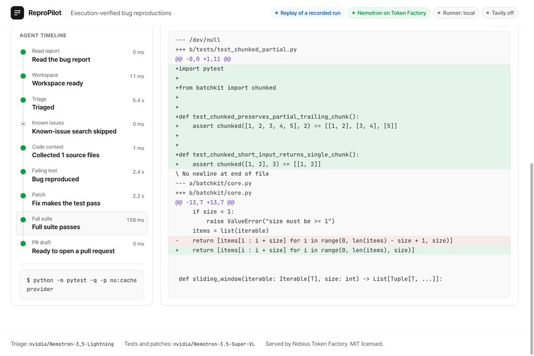The height and width of the screenshot is (356, 534).
Task: Select the 'Known-issue search skipped' timeline step
Action: pyautogui.click(x=81, y=127)
